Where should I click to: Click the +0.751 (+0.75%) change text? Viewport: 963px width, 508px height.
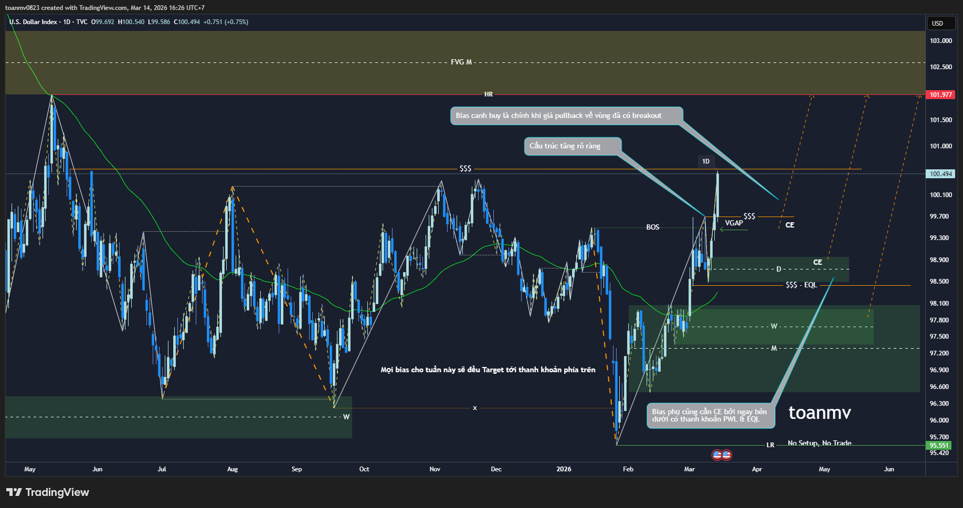226,22
